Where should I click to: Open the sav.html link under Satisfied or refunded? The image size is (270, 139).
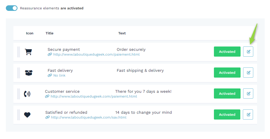[x=89, y=118]
